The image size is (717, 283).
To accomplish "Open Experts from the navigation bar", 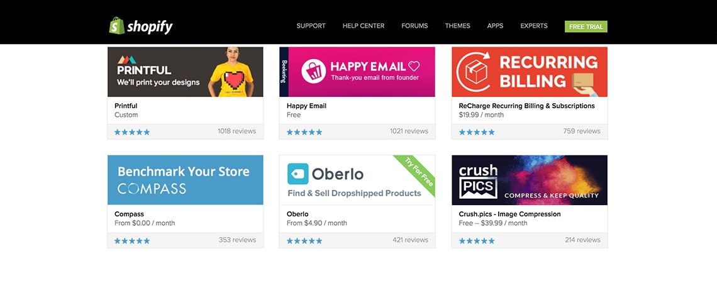I will pos(533,26).
